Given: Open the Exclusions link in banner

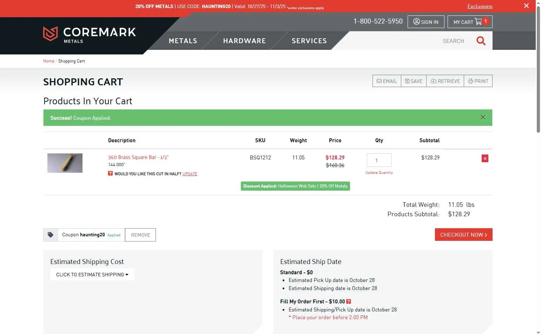Looking at the screenshot, I should [x=480, y=6].
